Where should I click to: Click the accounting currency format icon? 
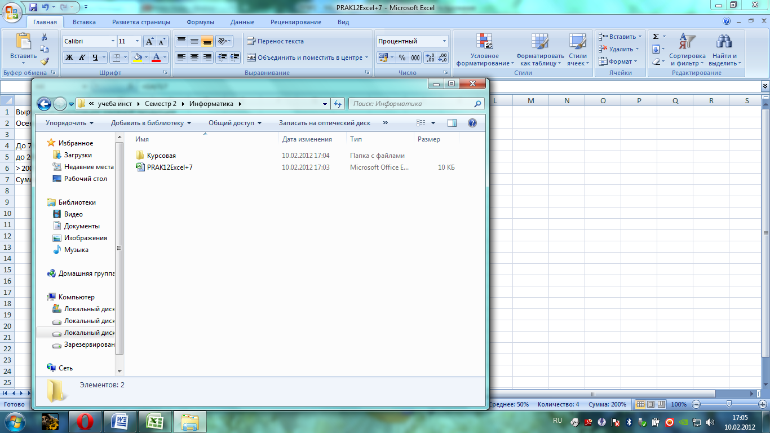383,58
